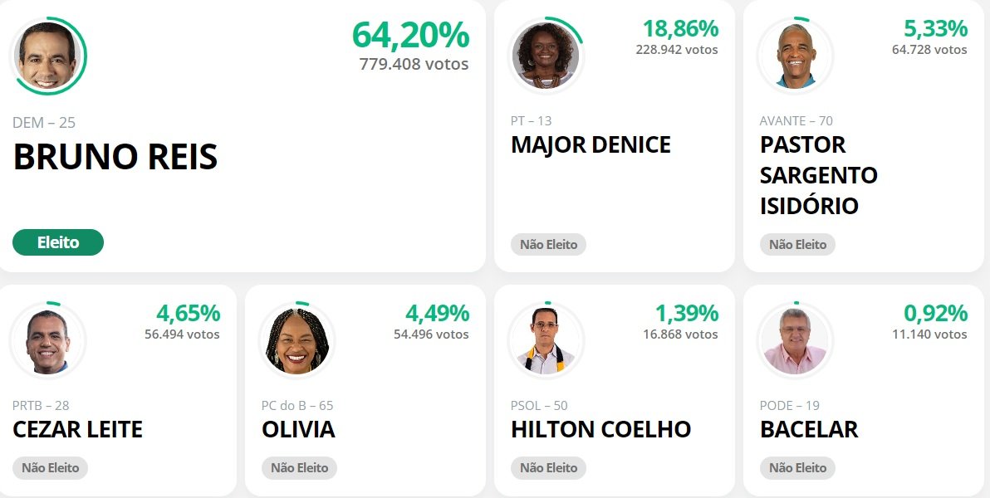Viewport: 990px width, 498px height.
Task: Click the 779.408 votos count
Action: click(x=414, y=64)
